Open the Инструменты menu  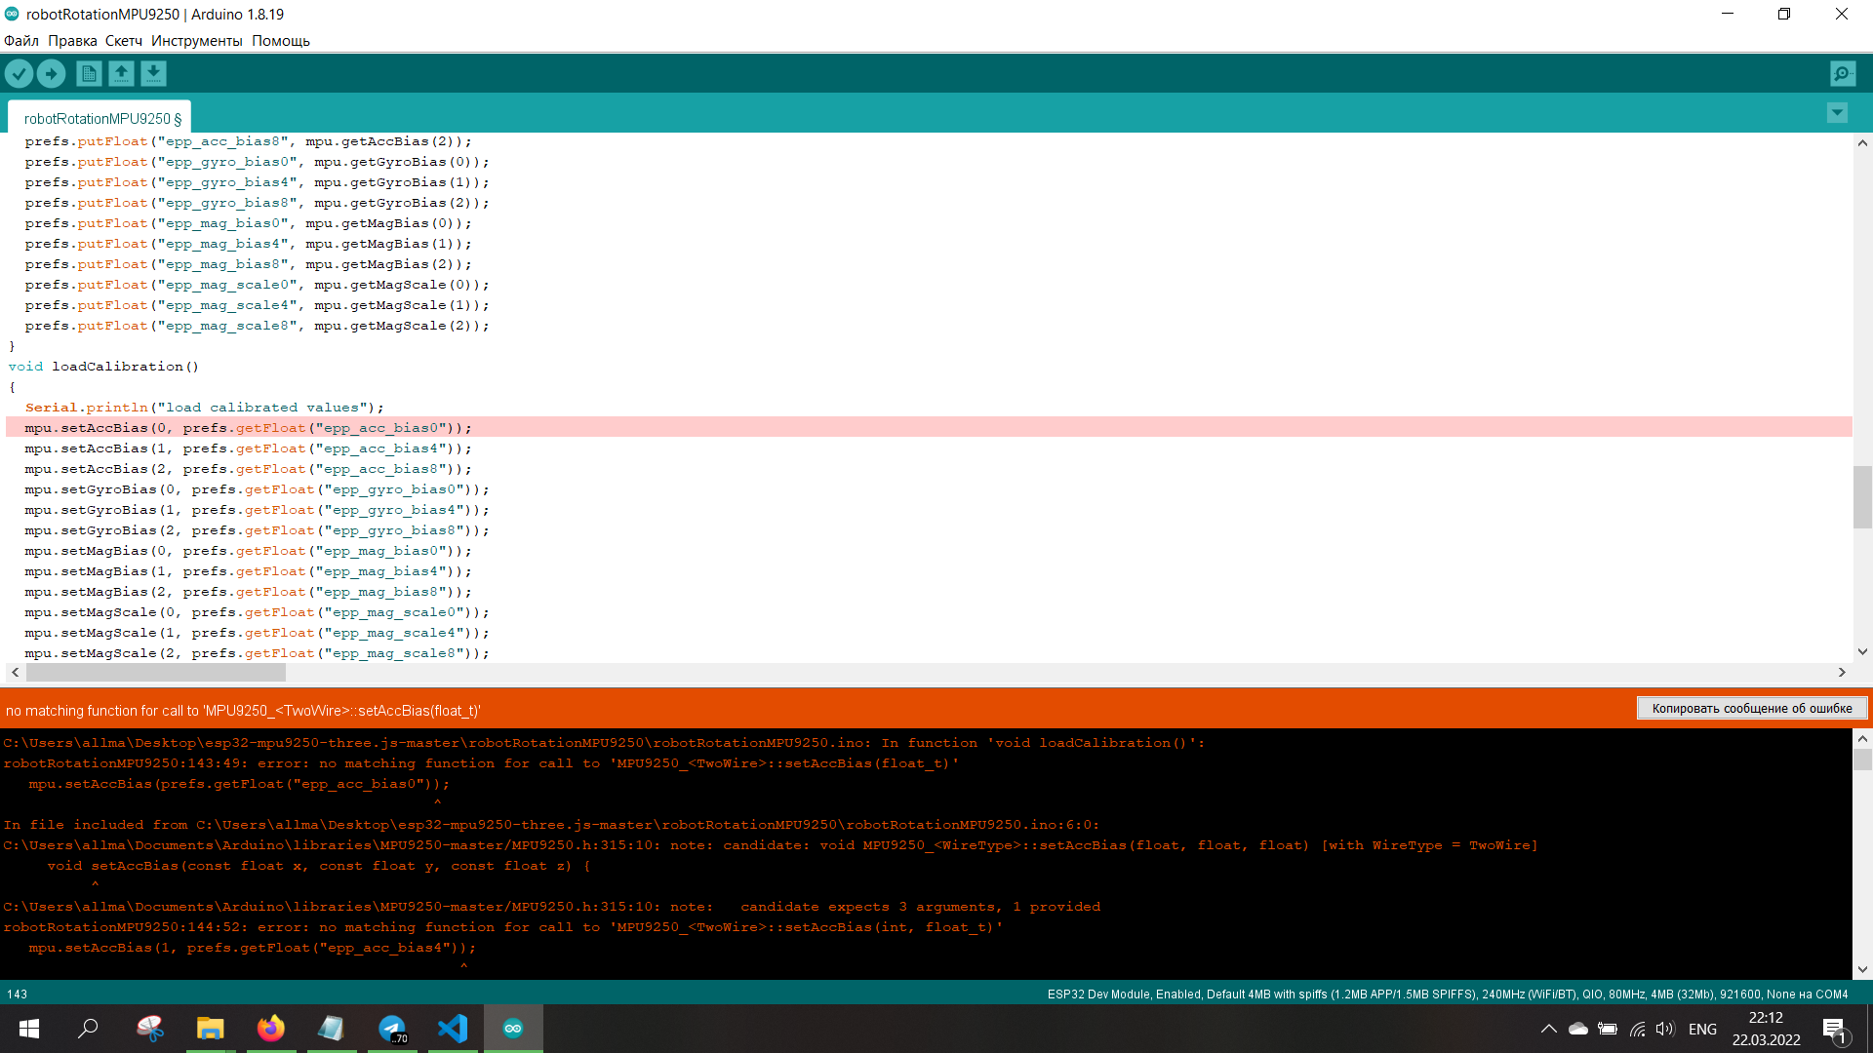[196, 41]
